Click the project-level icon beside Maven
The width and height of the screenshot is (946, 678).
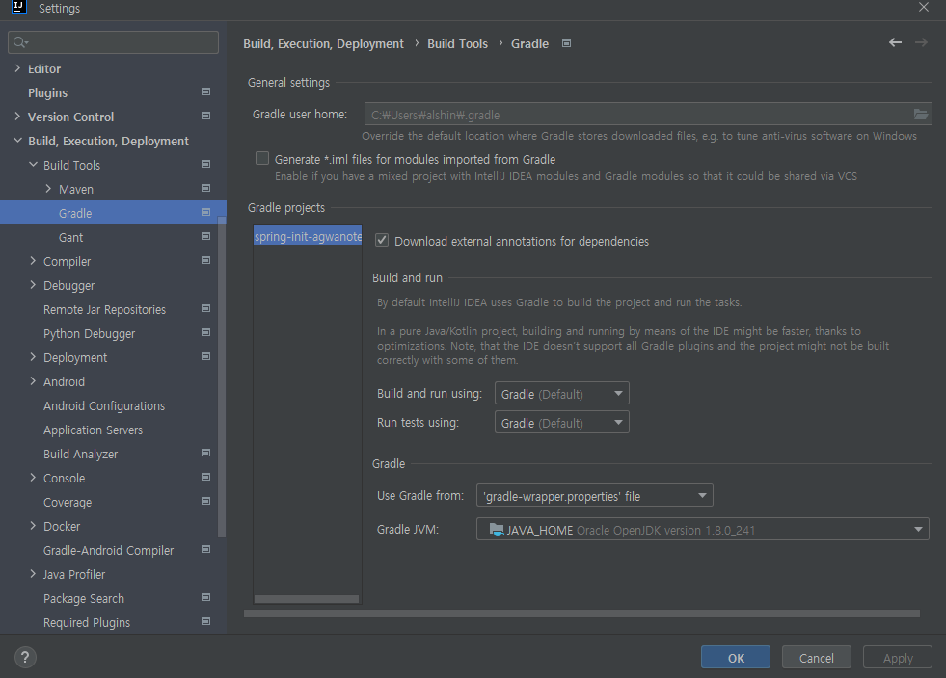(205, 188)
